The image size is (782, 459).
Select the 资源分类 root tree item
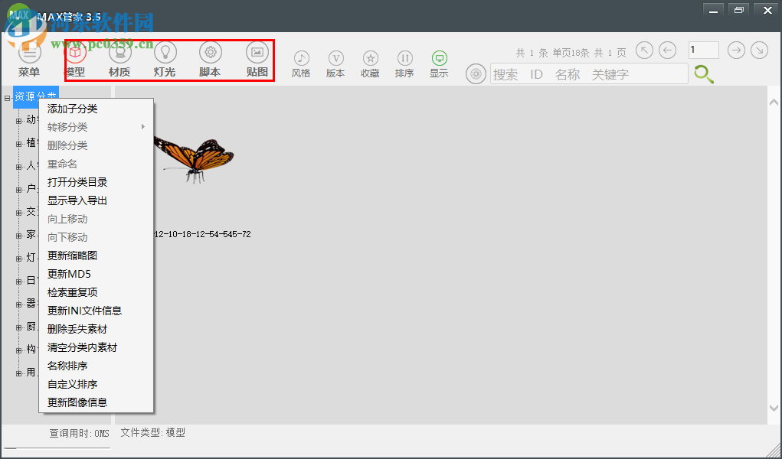pos(36,98)
